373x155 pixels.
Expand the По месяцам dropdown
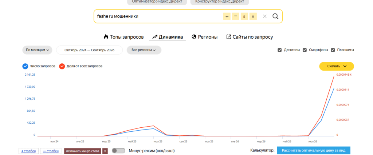click(38, 50)
